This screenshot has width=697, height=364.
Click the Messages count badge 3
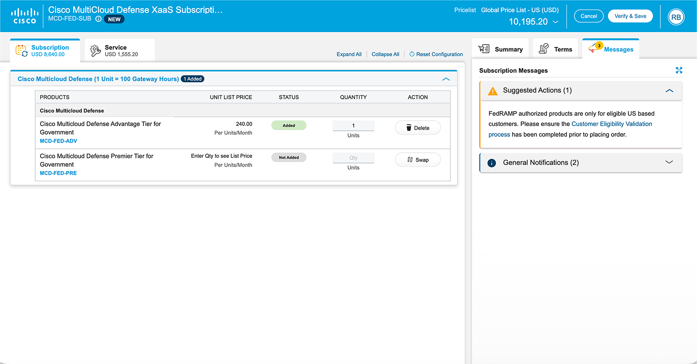coord(599,45)
